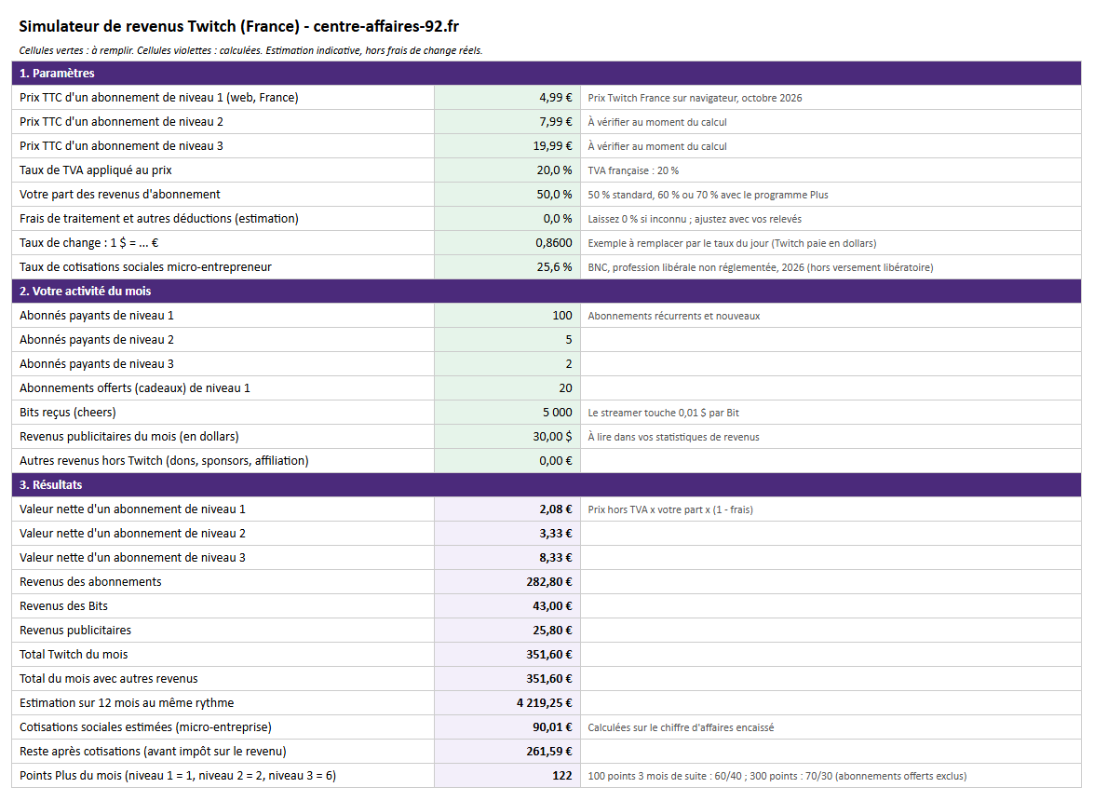1094x801 pixels.
Task: Click the ad revenue result 25,80 €
Action: click(507, 630)
